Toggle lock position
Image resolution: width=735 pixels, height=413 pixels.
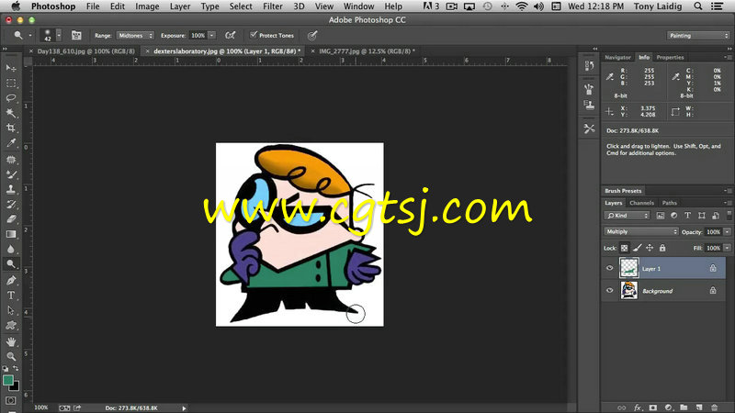pos(650,248)
